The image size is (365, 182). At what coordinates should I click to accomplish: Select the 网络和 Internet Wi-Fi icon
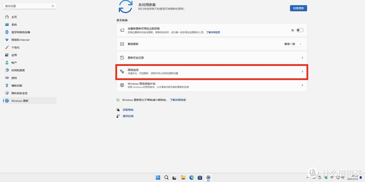[x=7, y=40]
